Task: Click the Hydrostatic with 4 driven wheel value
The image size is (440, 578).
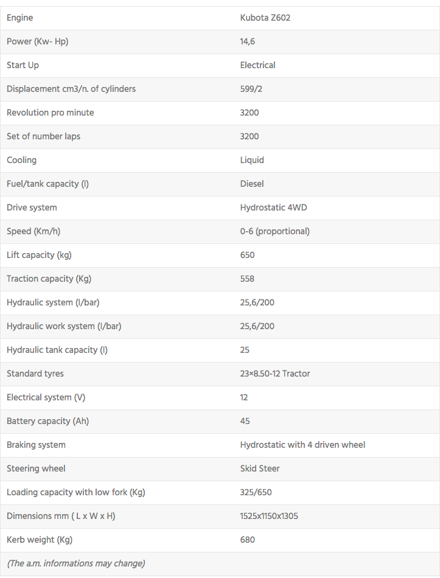Action: point(302,445)
